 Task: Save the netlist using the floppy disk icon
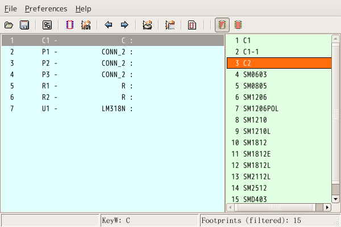[x=24, y=25]
